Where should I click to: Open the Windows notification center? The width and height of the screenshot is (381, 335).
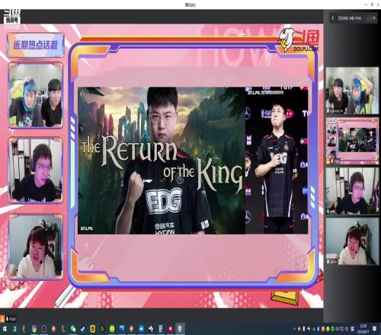point(375,329)
